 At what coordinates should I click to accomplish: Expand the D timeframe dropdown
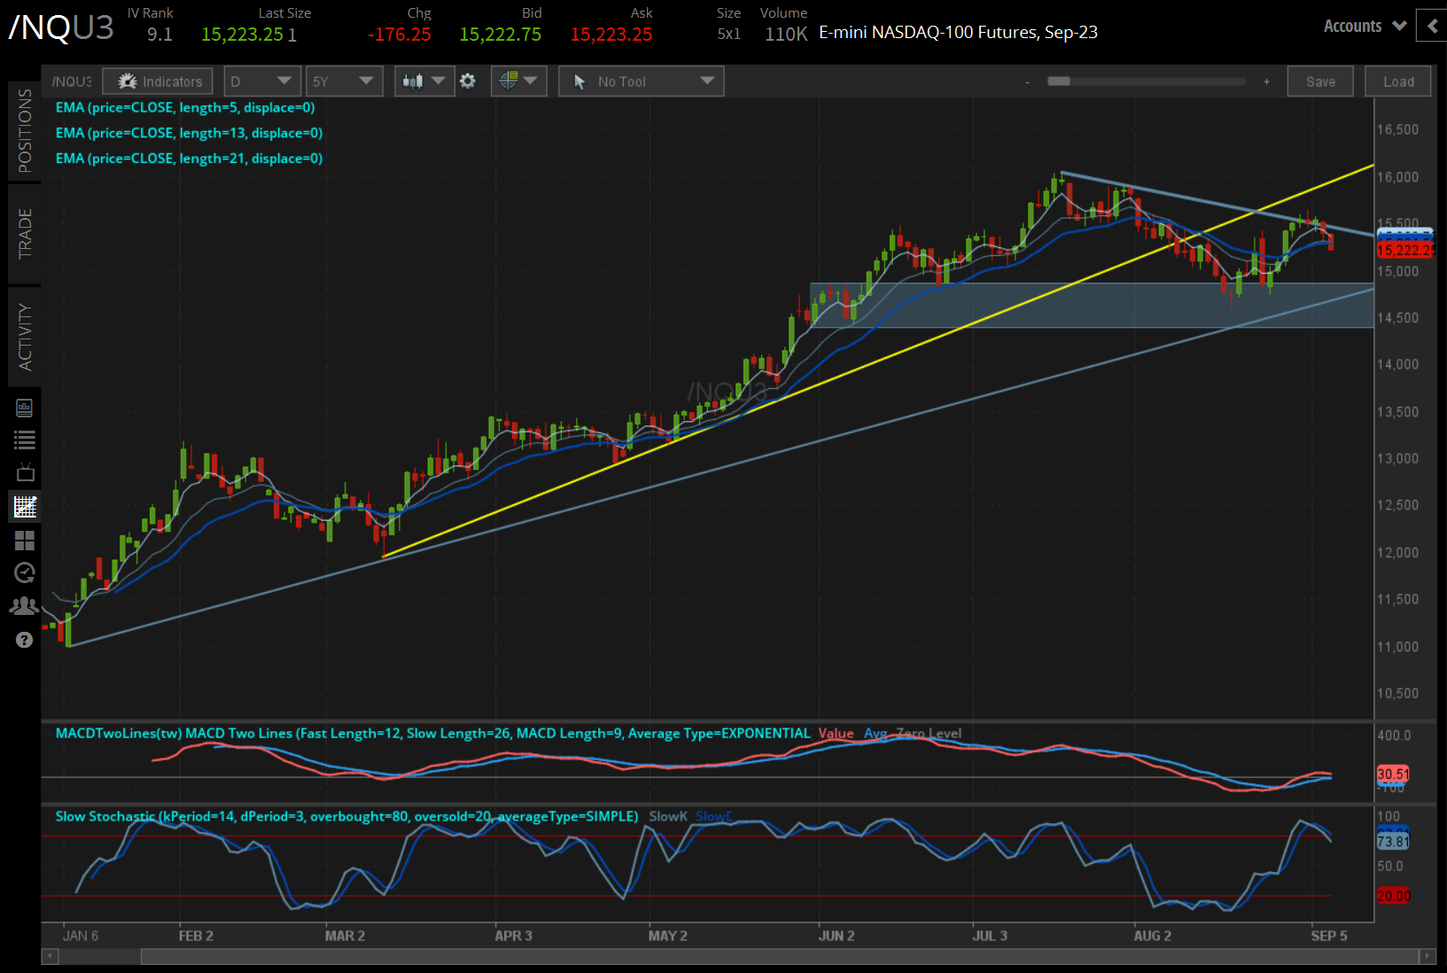(261, 82)
